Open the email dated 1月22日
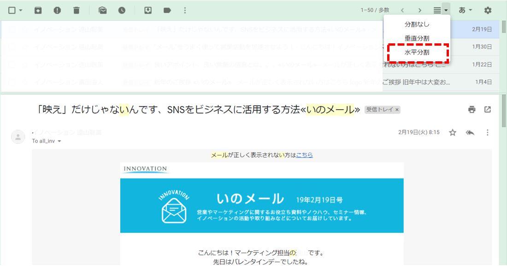This screenshot has width=507, height=267. click(x=251, y=65)
